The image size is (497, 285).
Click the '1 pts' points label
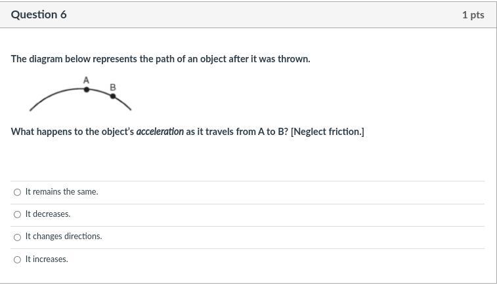(x=473, y=15)
